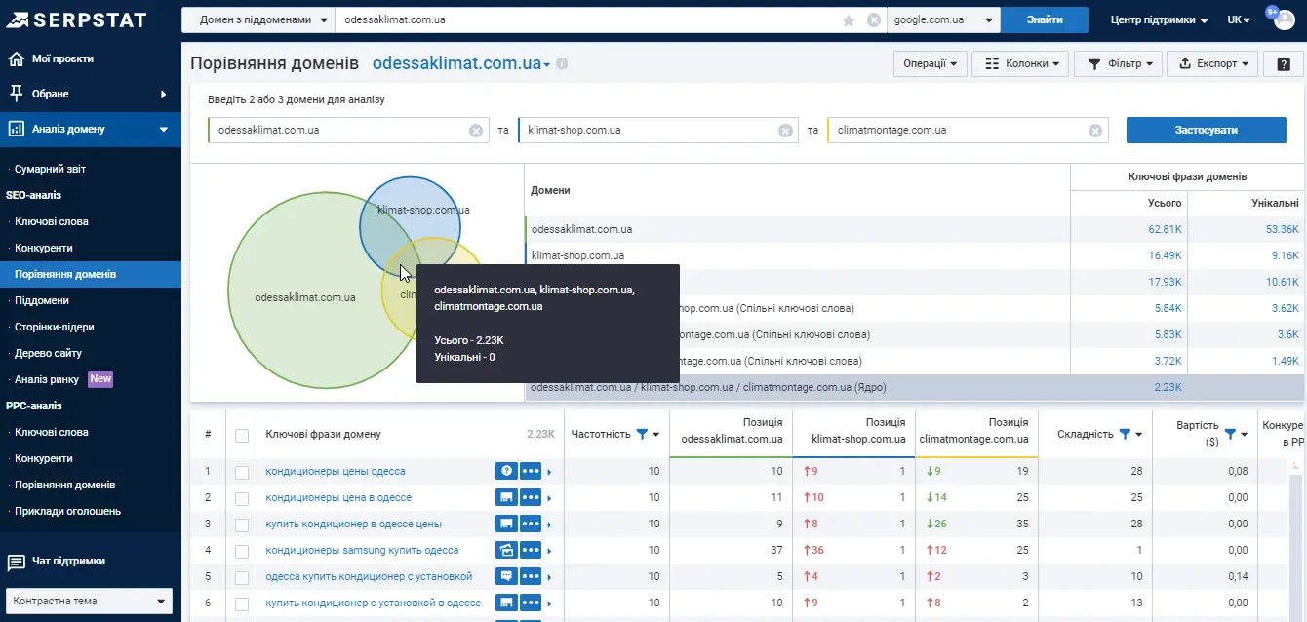This screenshot has height=622, width=1307.
Task: Open the Центр підтримки menu
Action: (x=1160, y=20)
